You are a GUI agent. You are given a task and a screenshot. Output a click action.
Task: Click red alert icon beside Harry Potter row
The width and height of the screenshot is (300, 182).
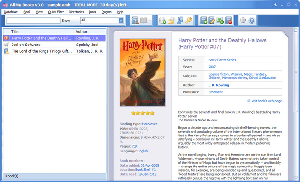pyautogui.click(x=6, y=38)
